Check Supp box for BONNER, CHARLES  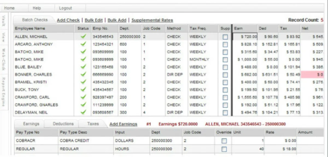[225, 75]
